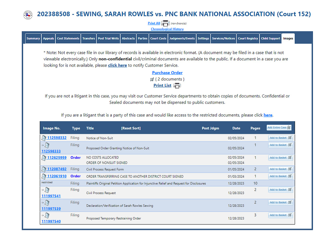Open image number 112598332 link
Viewport: 326px width, 238px height.
pyautogui.click(x=57, y=138)
